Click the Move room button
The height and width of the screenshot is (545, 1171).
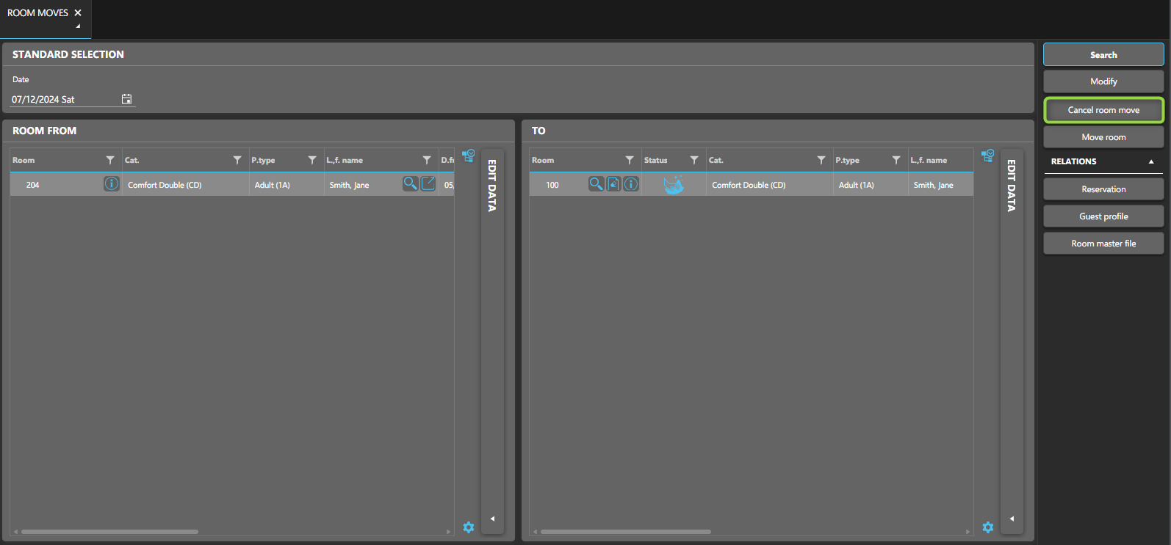(x=1103, y=137)
